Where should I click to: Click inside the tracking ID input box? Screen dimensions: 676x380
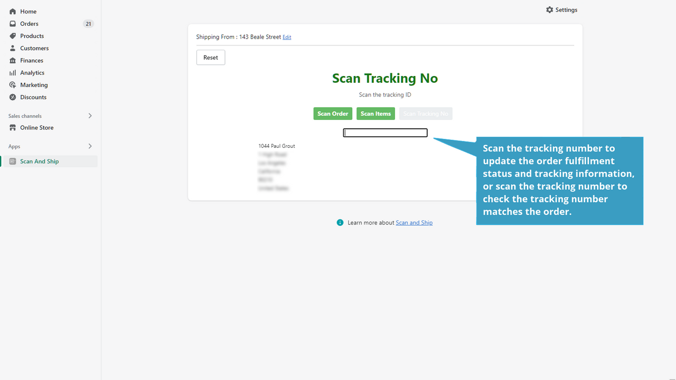tap(385, 132)
